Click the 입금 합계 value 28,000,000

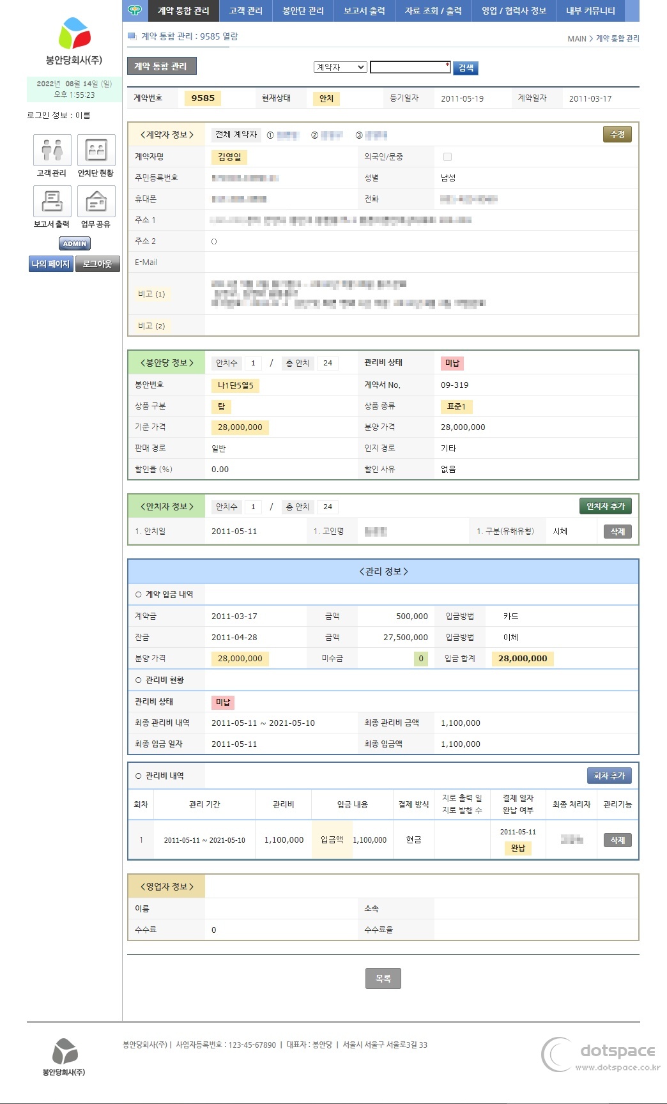[523, 659]
